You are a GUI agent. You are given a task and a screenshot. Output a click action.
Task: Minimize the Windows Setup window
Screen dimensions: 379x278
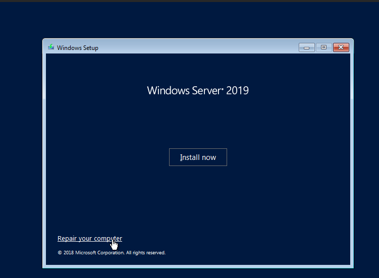tap(306, 47)
